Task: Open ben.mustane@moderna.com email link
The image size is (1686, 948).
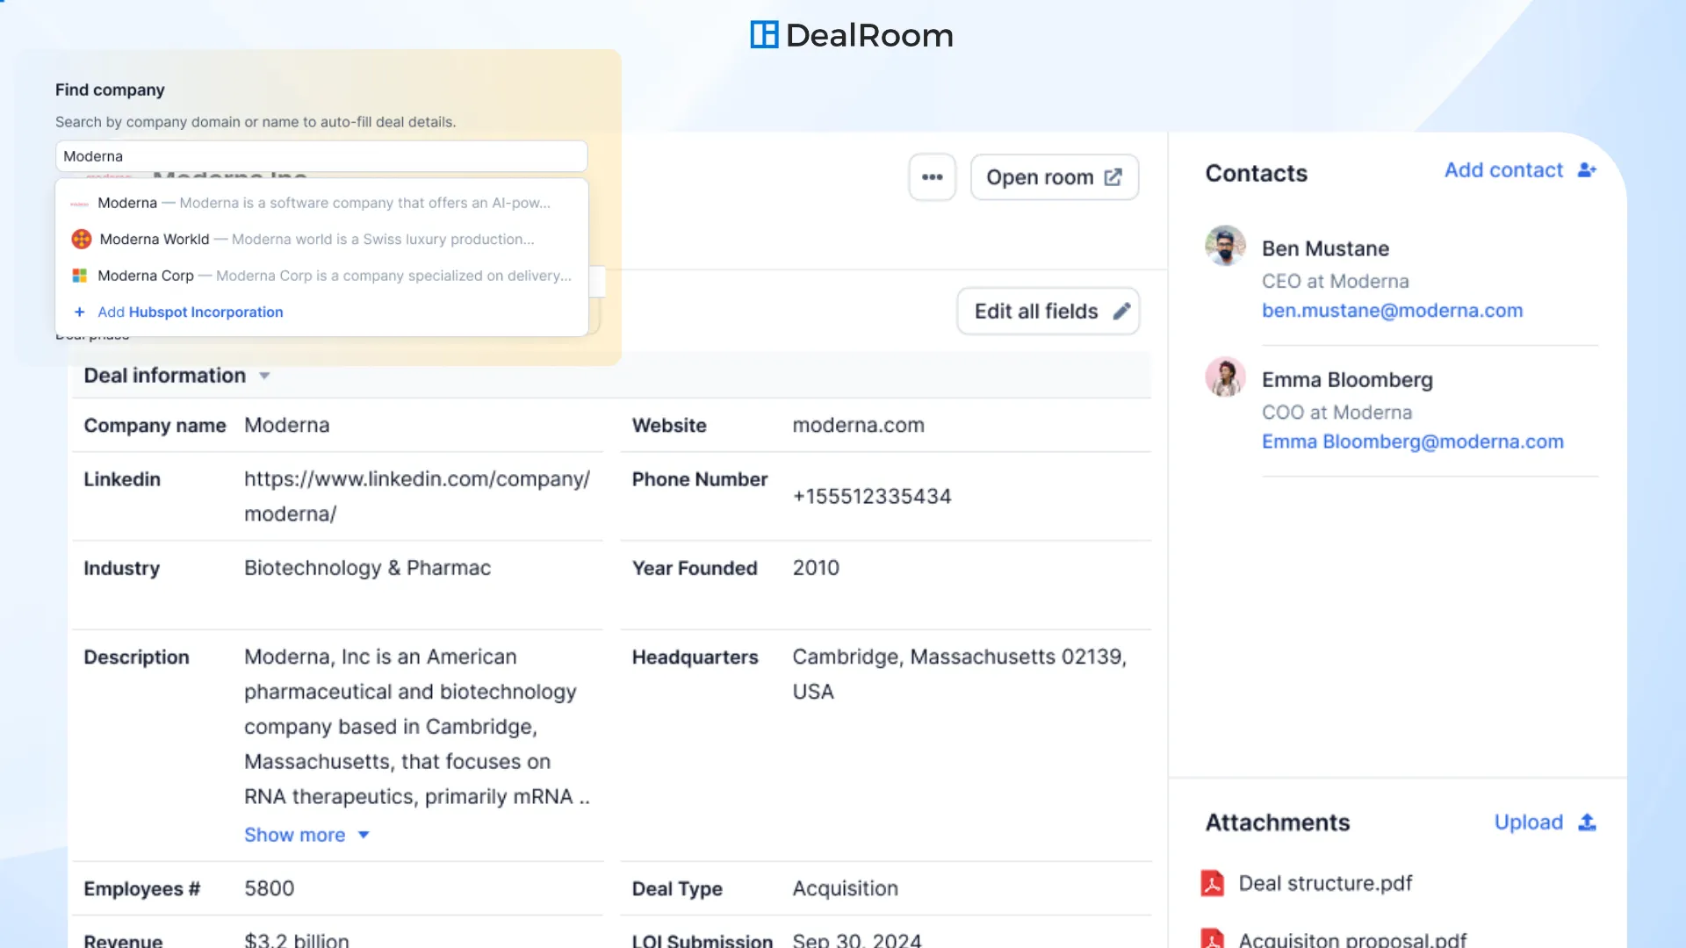Action: click(1392, 311)
